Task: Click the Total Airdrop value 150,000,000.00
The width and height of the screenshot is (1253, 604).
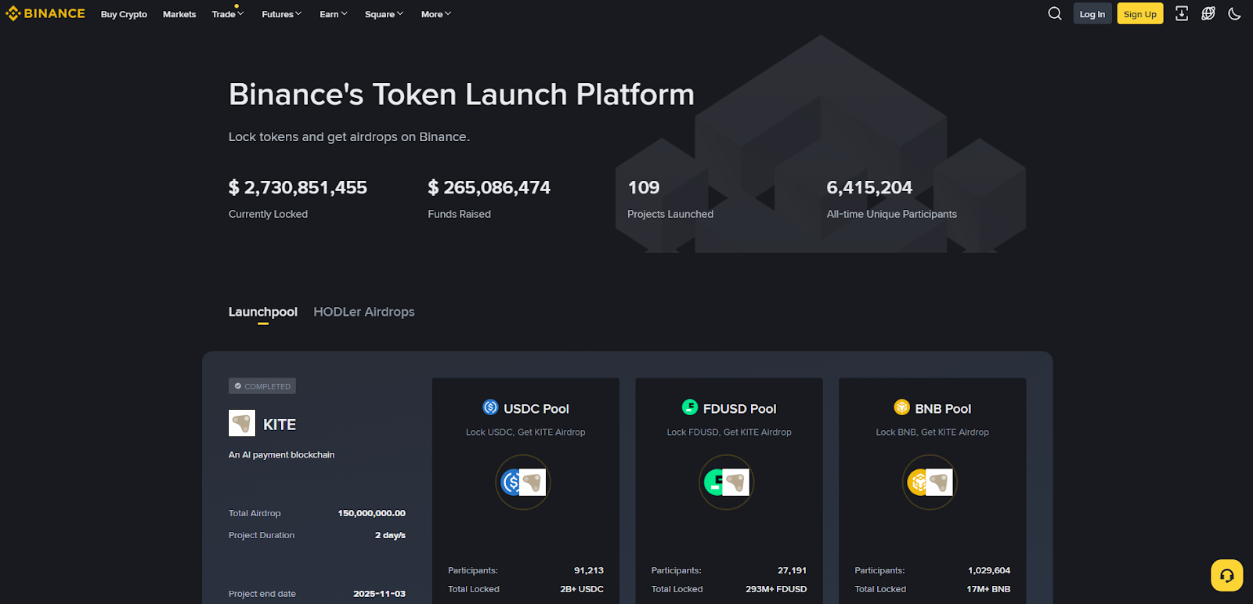Action: [372, 513]
